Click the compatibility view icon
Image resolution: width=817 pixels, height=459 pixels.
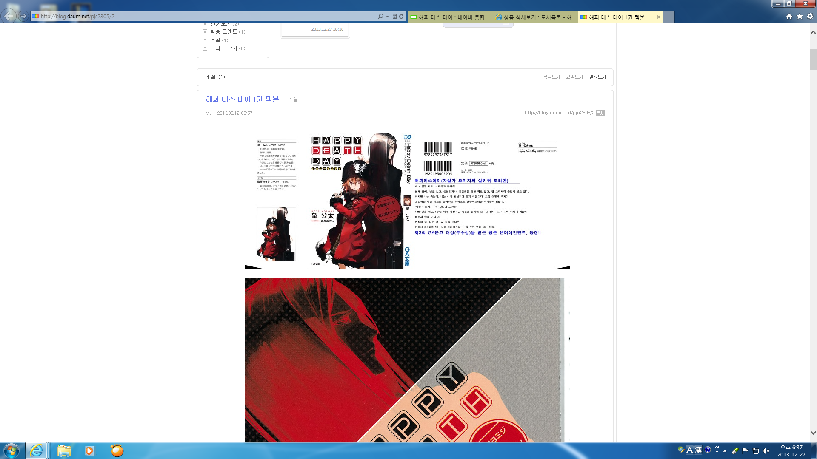394,16
